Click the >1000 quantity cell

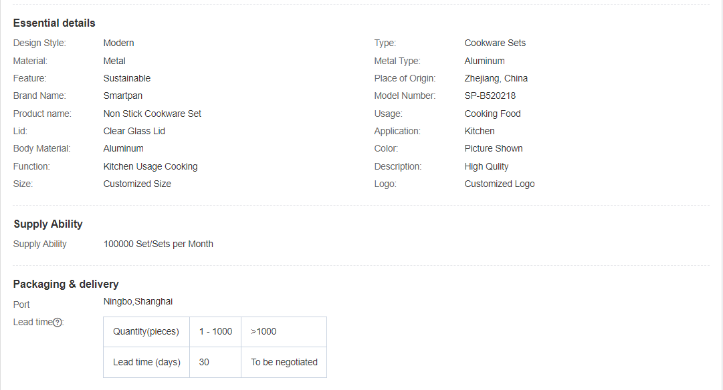pos(264,332)
